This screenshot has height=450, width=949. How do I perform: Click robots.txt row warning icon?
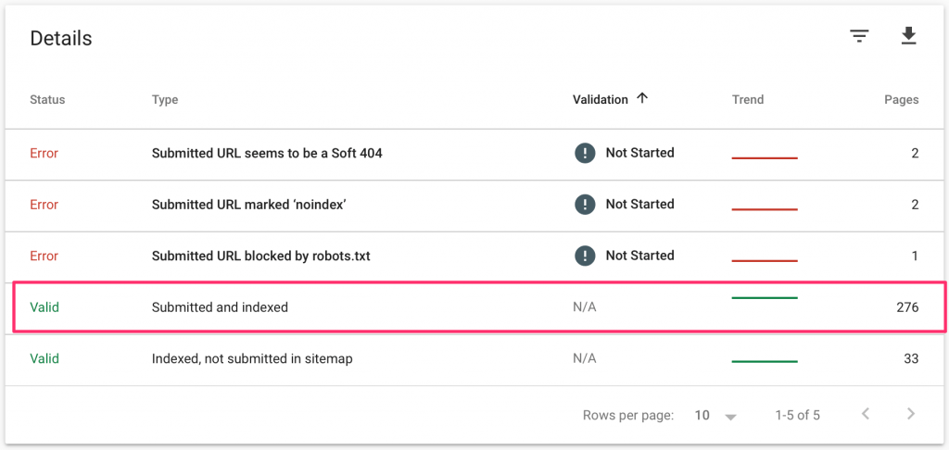(585, 256)
